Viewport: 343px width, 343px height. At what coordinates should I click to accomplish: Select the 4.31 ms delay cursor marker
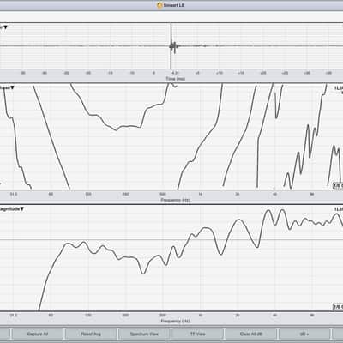(x=175, y=73)
